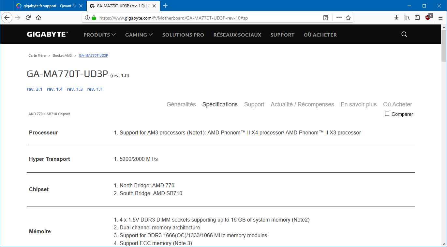Show site information icon in address bar
Image resolution: width=447 pixels, height=247 pixels.
87,18
